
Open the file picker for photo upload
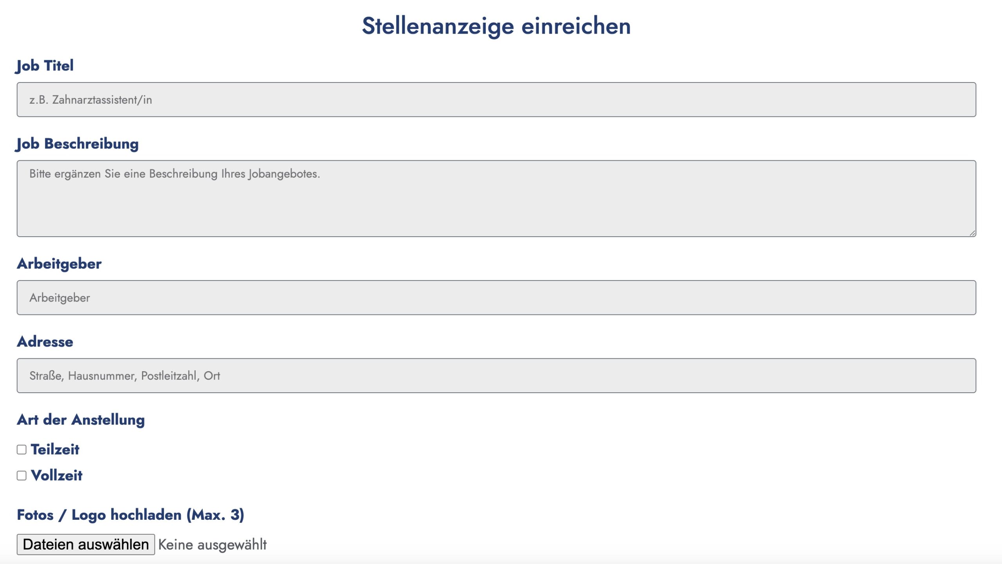tap(85, 544)
